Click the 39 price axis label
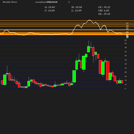134x134 pixels. [125, 64]
